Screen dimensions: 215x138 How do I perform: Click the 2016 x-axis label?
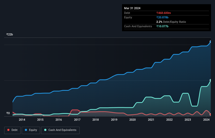coord(59,120)
